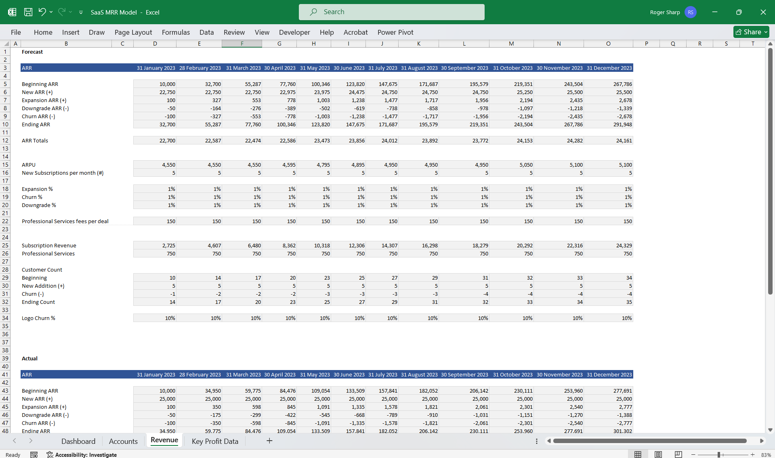Click the Roger Sharp account avatar

(x=690, y=12)
